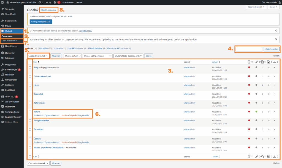Click Szerkesztés link under Rólunk
The image size is (282, 168).
point(39,115)
